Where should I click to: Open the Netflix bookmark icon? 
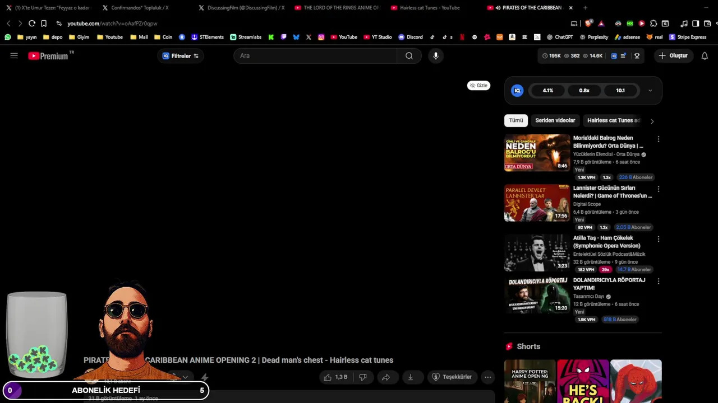pos(462,37)
